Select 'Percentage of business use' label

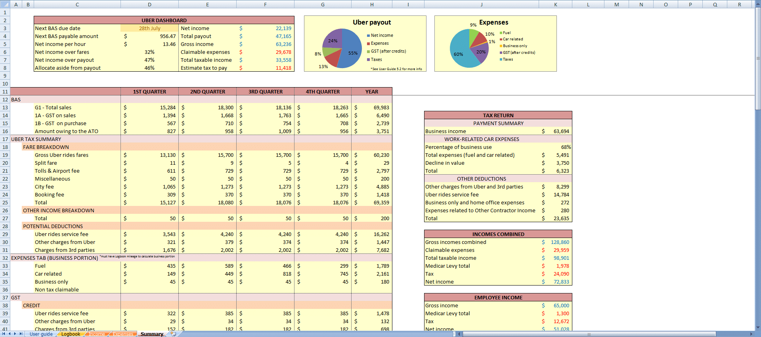(x=458, y=147)
